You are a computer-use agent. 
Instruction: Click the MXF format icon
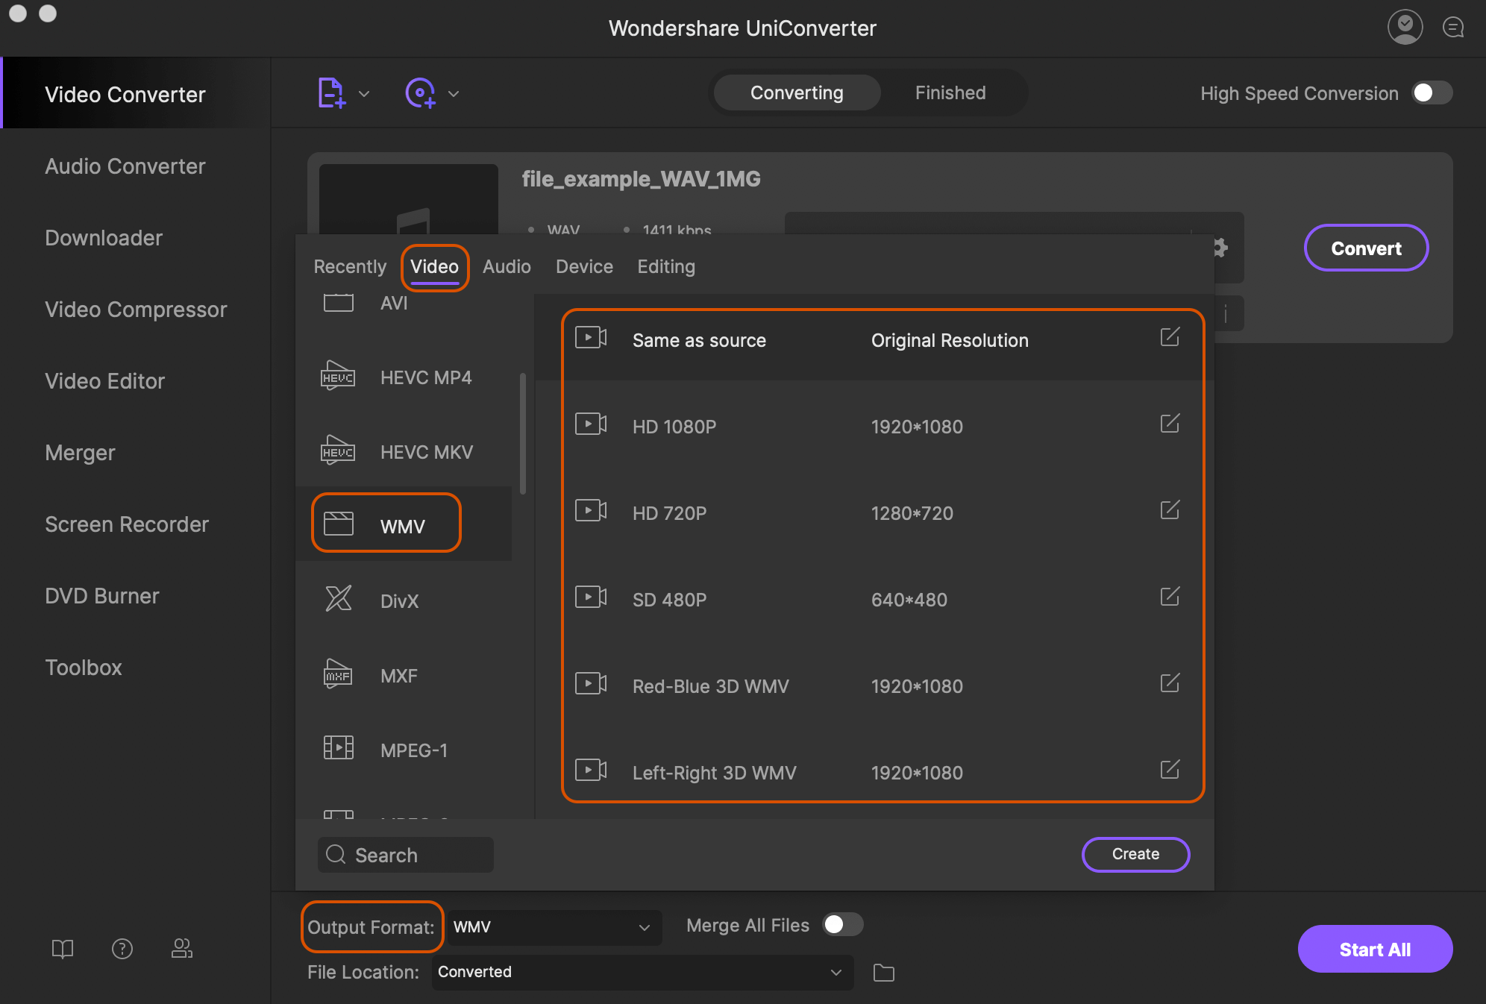point(338,674)
